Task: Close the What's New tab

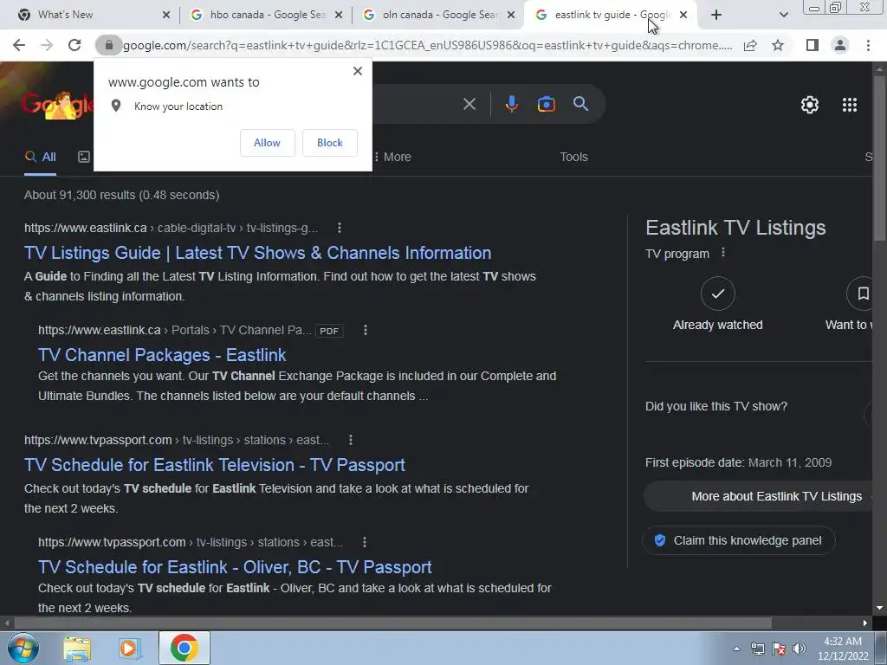Action: pos(166,15)
